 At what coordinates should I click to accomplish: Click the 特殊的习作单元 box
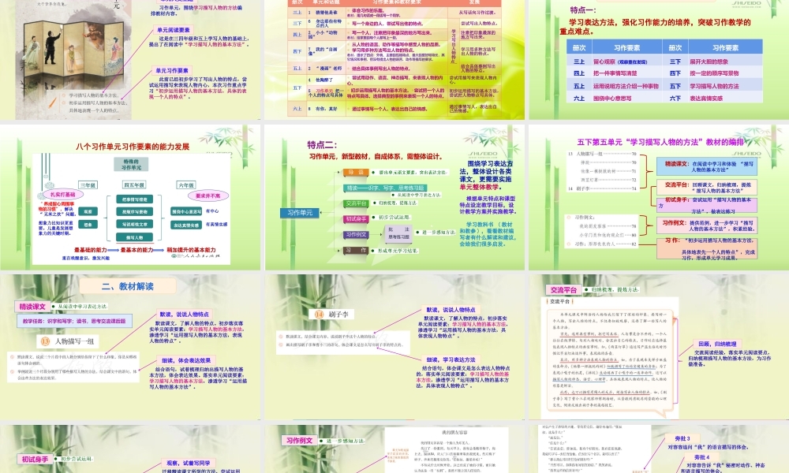132,165
